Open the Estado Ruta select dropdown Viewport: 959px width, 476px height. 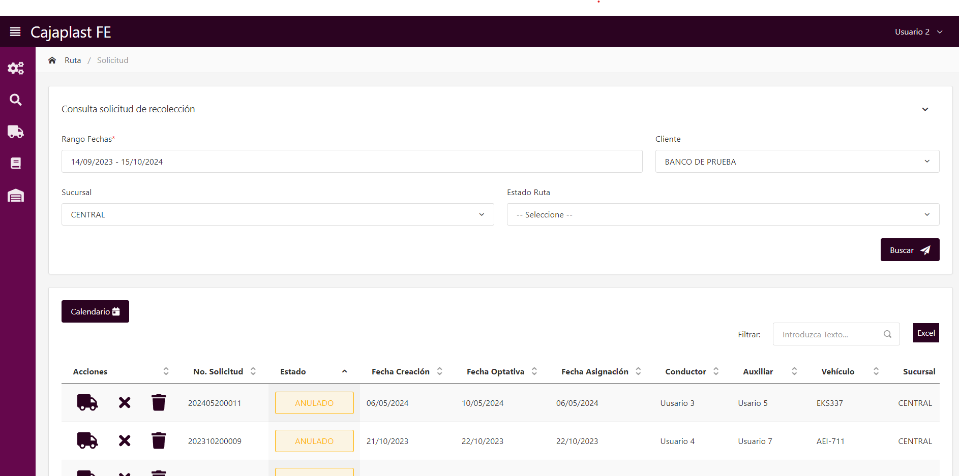(x=723, y=214)
